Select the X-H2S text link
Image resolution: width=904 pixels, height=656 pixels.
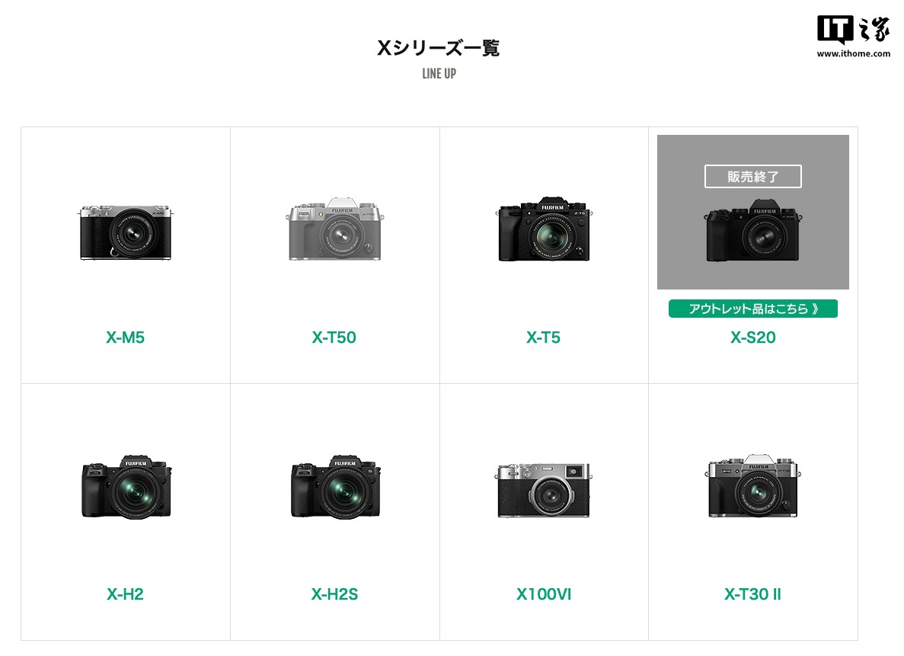pos(334,594)
